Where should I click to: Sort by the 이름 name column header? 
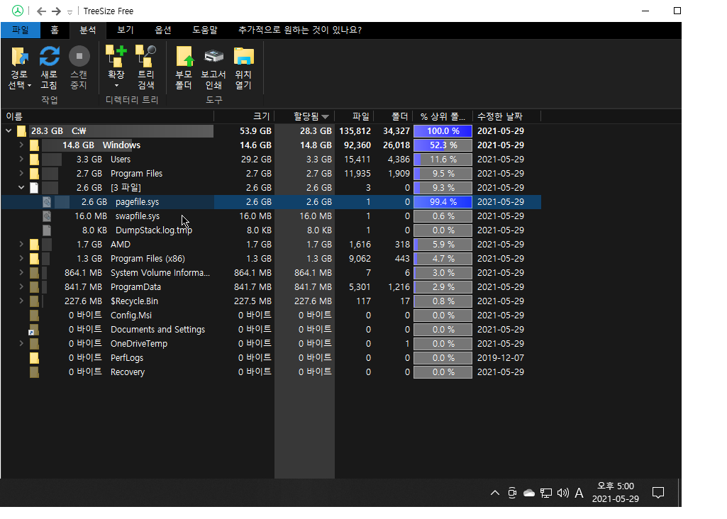pyautogui.click(x=108, y=116)
